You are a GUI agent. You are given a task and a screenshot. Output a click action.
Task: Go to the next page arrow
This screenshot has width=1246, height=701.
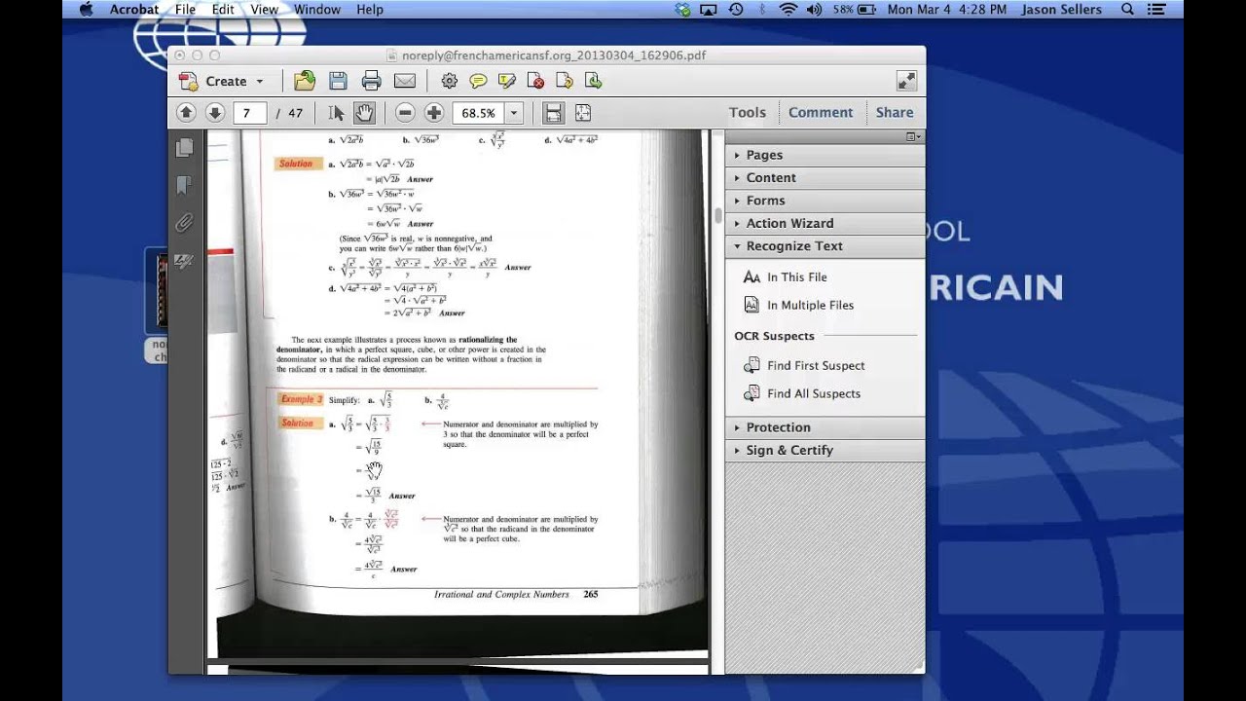pos(215,113)
